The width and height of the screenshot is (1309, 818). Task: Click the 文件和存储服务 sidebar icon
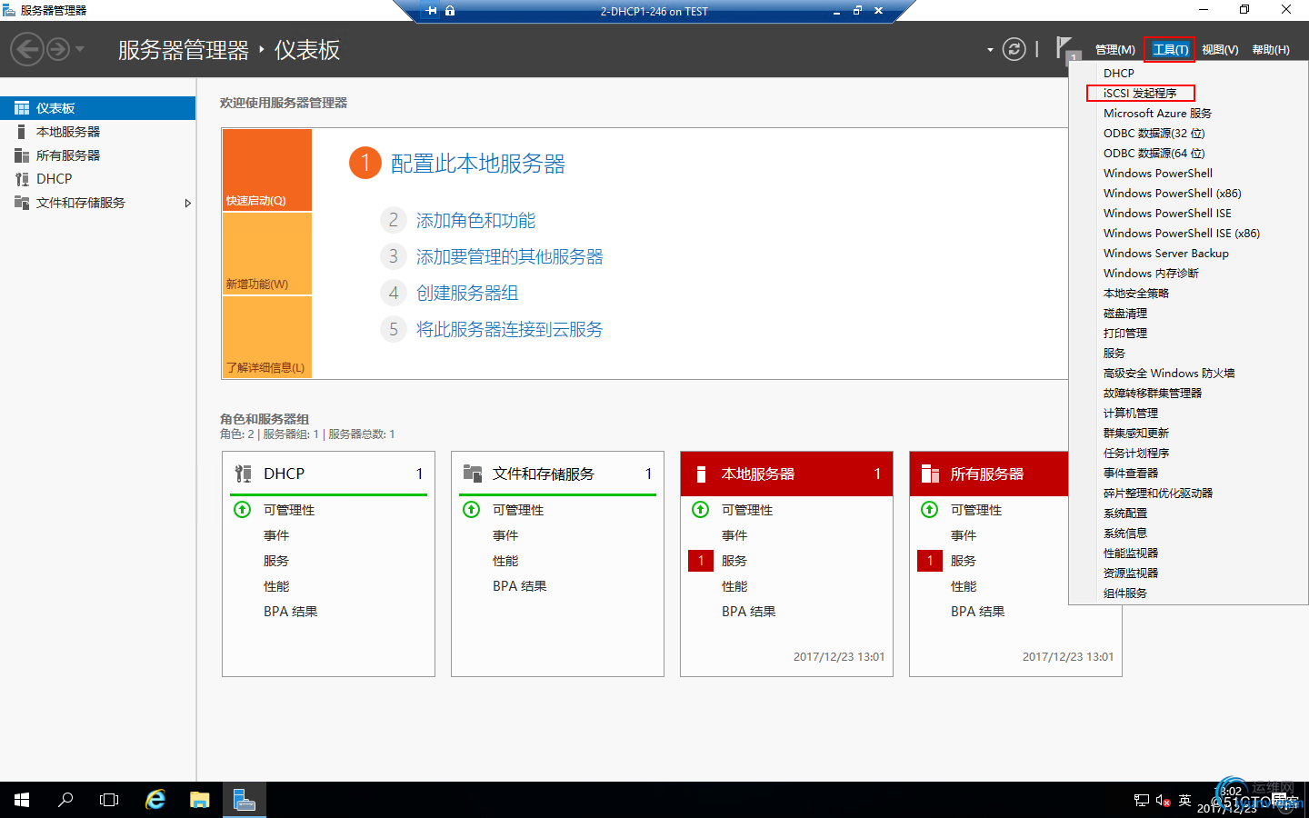[x=22, y=203]
